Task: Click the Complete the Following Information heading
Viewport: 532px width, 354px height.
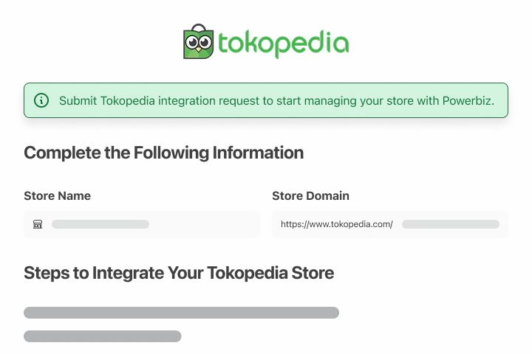Action: tap(163, 153)
